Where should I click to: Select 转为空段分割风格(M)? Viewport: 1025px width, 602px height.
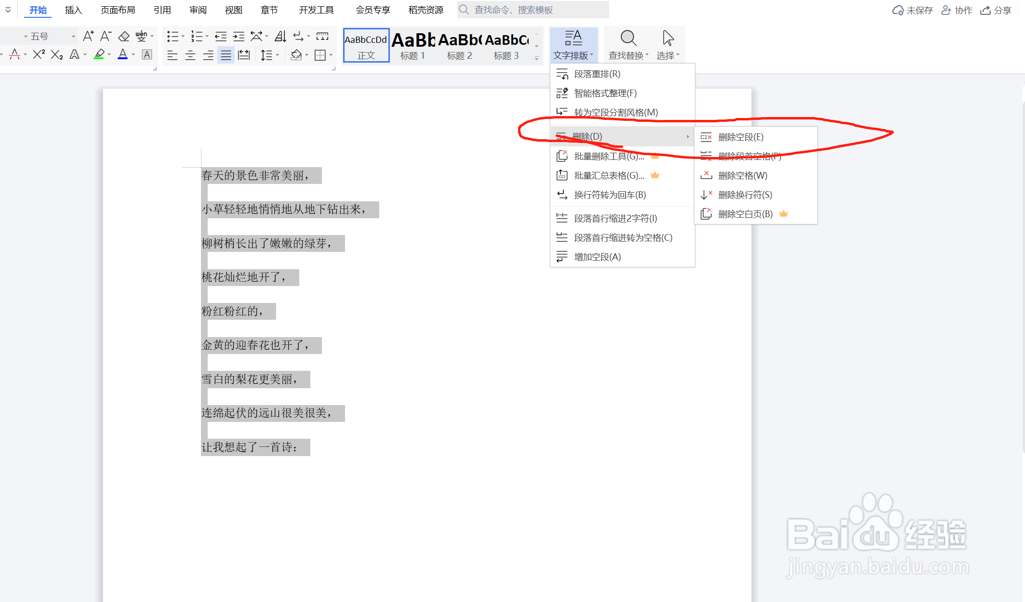(622, 113)
